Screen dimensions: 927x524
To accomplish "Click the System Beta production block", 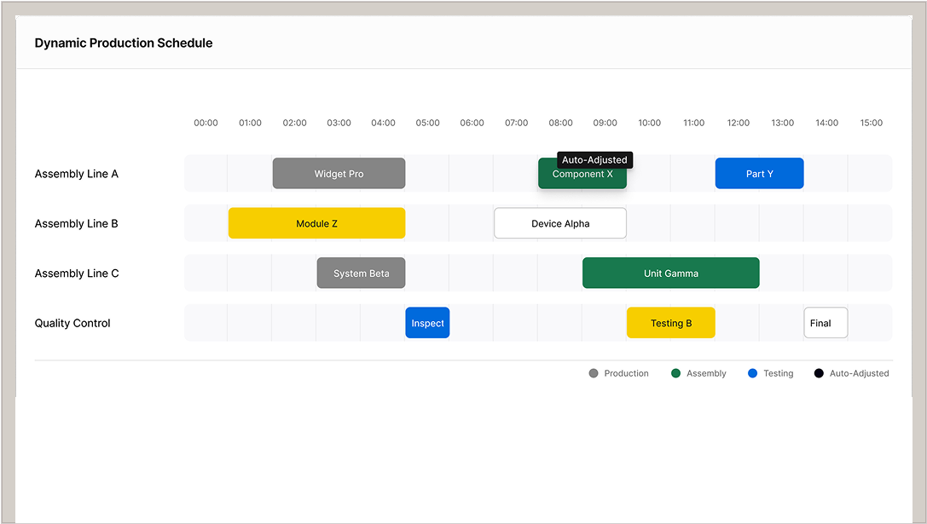I will coord(361,274).
